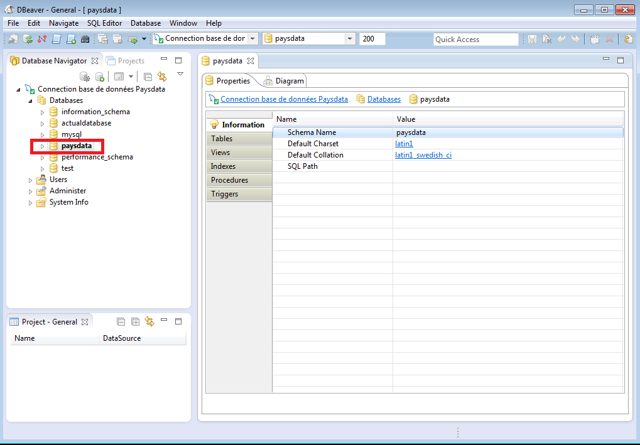
Task: Toggle Link with Editor in Project panel
Action: coord(149,322)
